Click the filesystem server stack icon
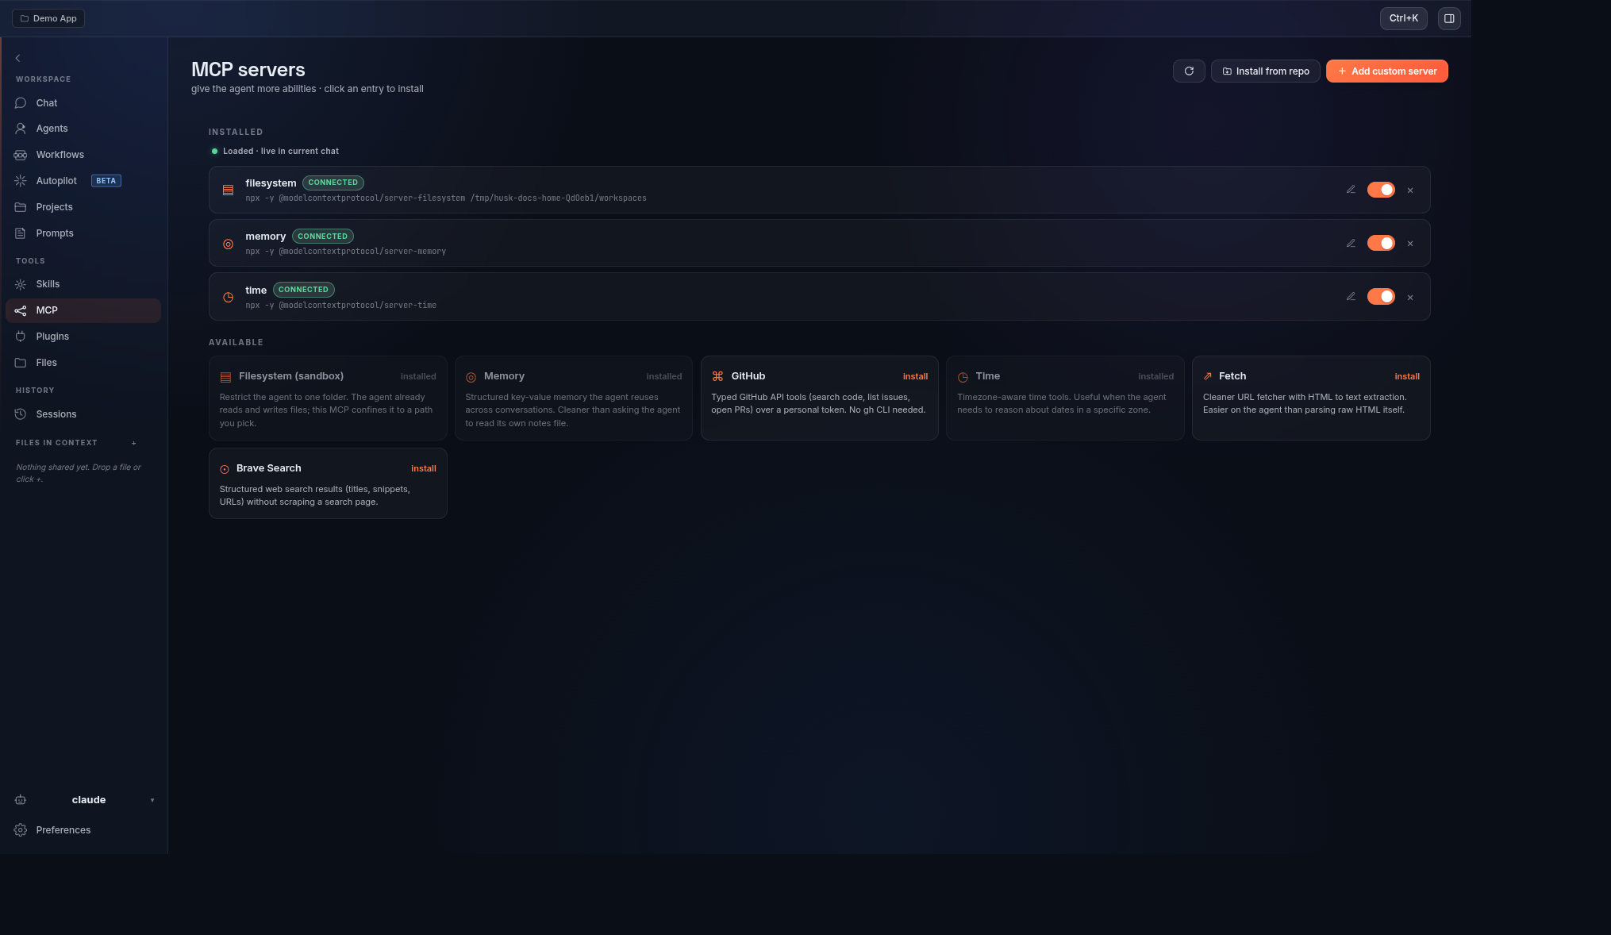Screen dimensions: 1611x935 click(x=228, y=190)
